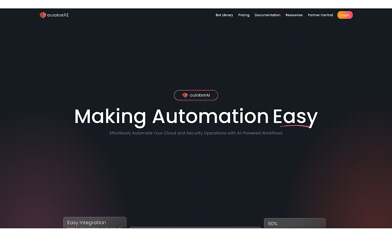392x237 pixels.
Task: Click the autobotAI wordmark text in header
Action: tap(58, 15)
